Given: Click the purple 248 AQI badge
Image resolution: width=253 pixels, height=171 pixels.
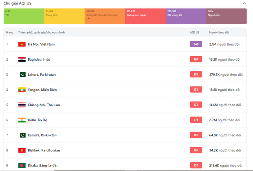Looking at the screenshot, I should pyautogui.click(x=196, y=44).
